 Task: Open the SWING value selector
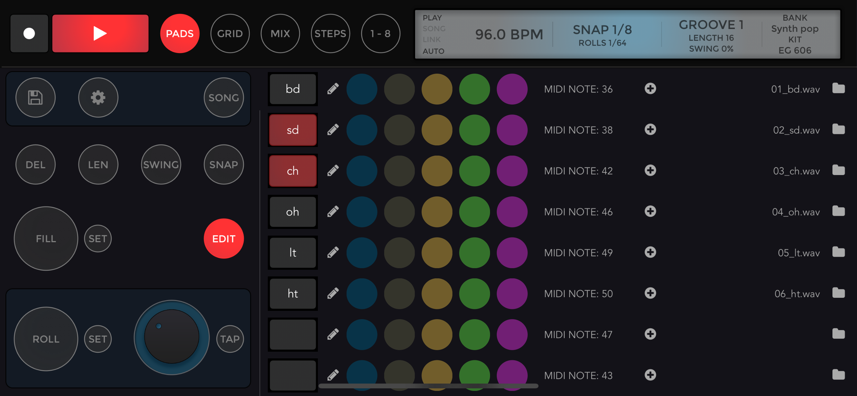[161, 164]
